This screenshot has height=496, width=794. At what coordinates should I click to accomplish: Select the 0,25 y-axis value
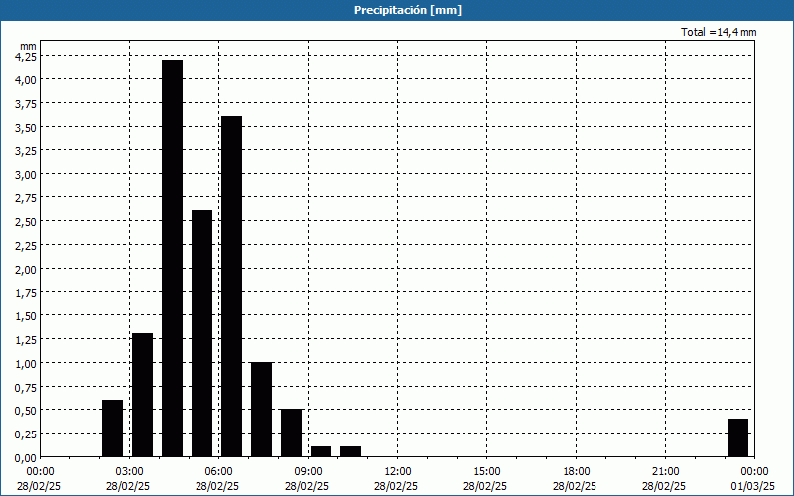tap(26, 434)
